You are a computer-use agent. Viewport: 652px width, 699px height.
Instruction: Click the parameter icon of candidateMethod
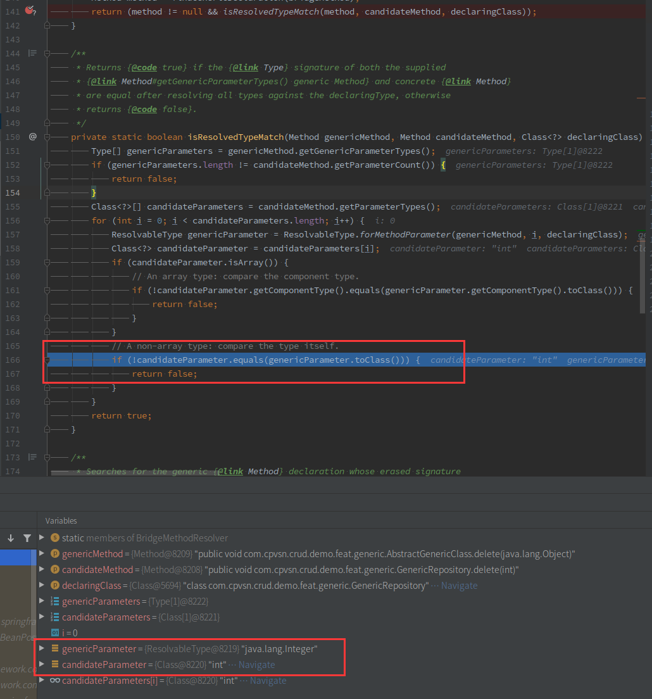(x=55, y=569)
